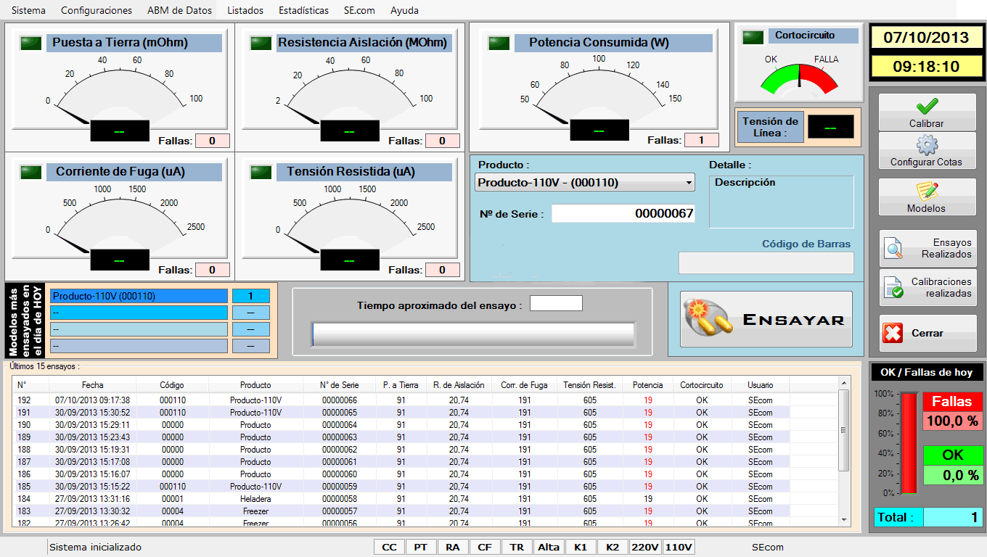Toggle the CC status bar indicator
The height and width of the screenshot is (557, 987).
389,547
